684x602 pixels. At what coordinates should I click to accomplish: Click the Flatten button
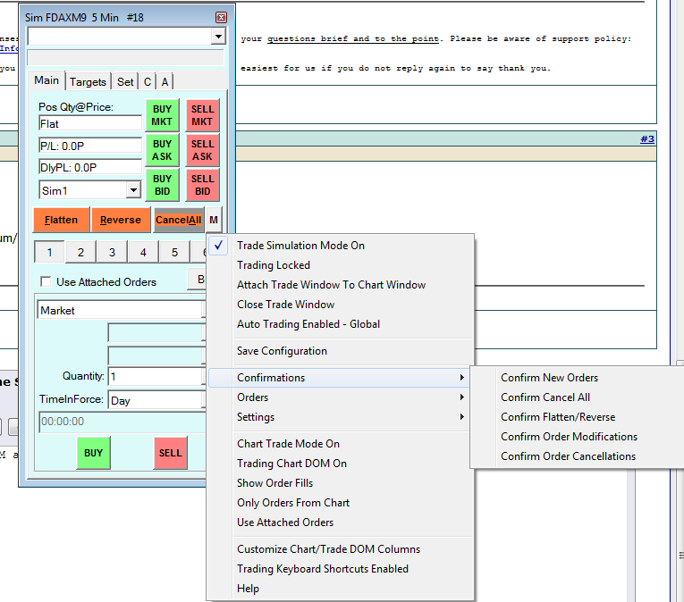62,220
